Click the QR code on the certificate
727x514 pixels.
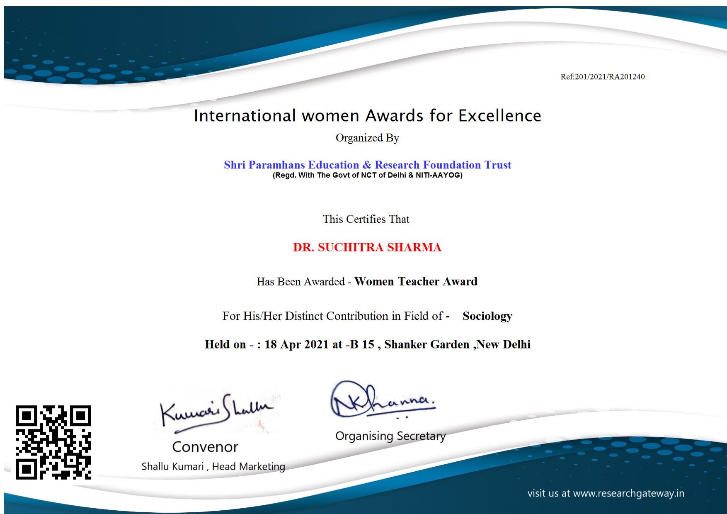click(x=53, y=442)
